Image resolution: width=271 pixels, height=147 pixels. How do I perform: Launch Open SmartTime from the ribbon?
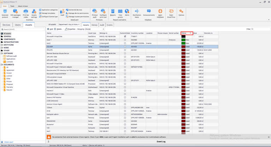[171, 12]
